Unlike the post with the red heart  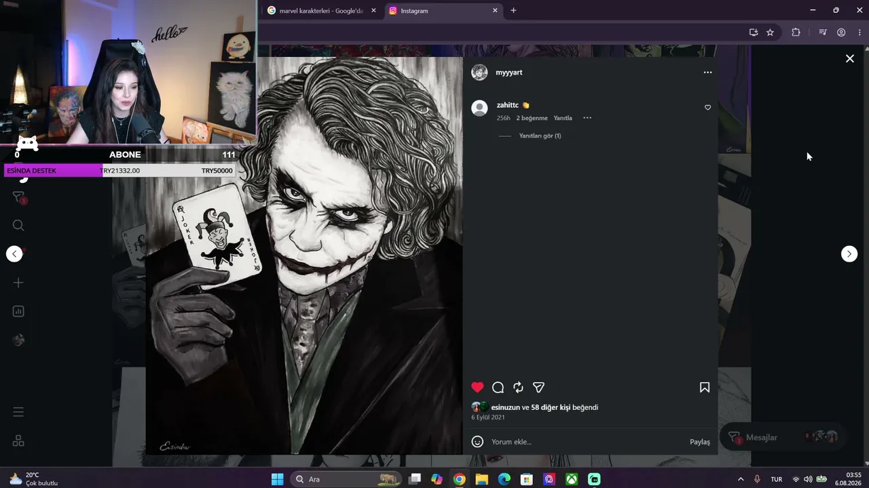click(477, 388)
